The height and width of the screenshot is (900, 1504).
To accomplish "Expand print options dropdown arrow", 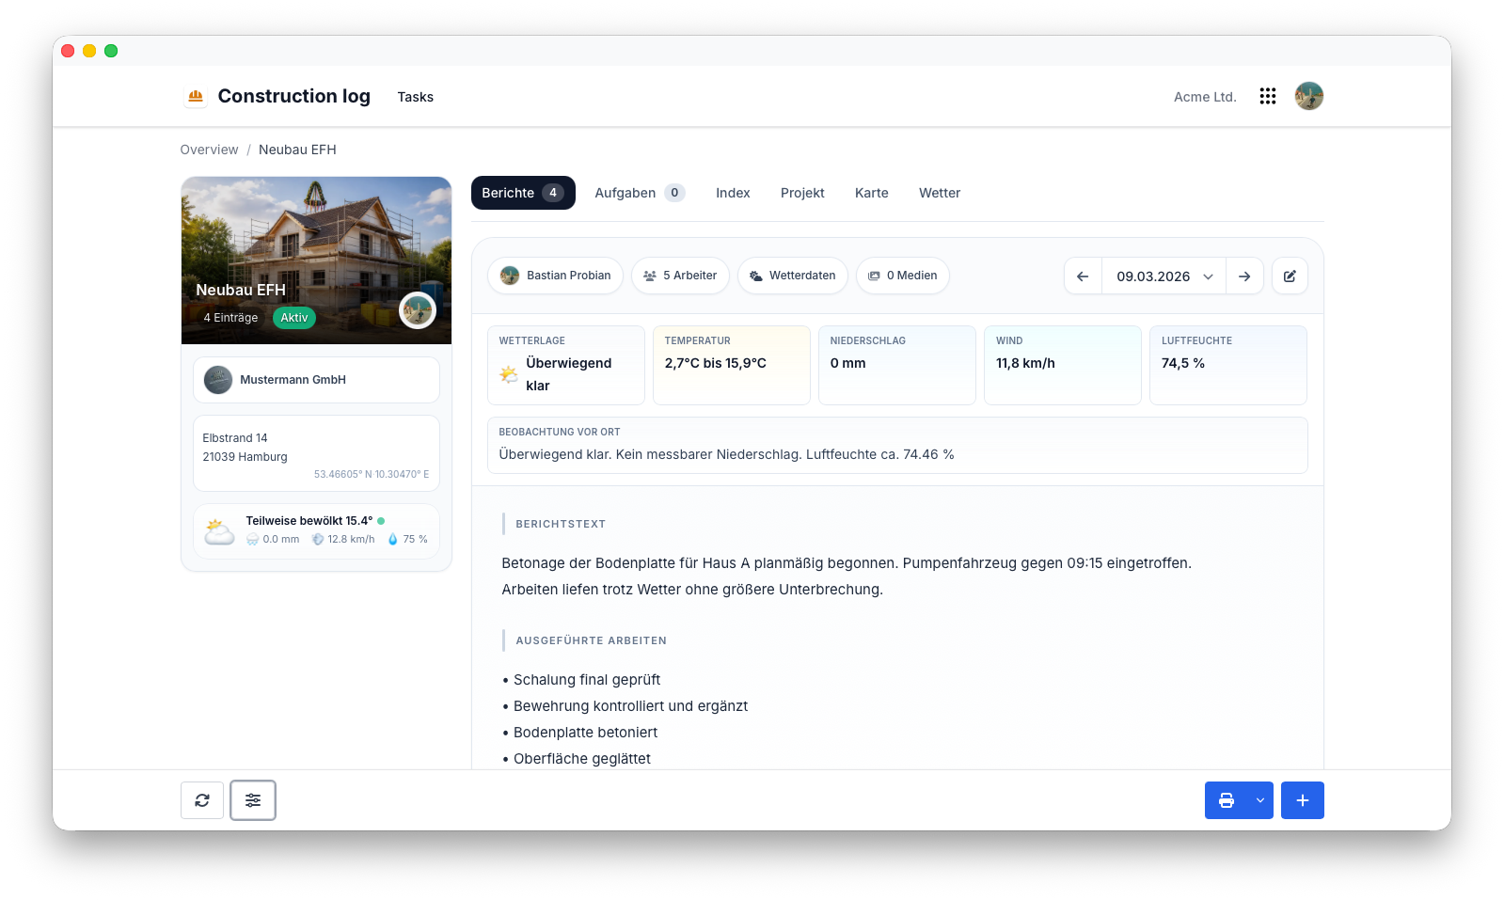I will pos(1260,800).
